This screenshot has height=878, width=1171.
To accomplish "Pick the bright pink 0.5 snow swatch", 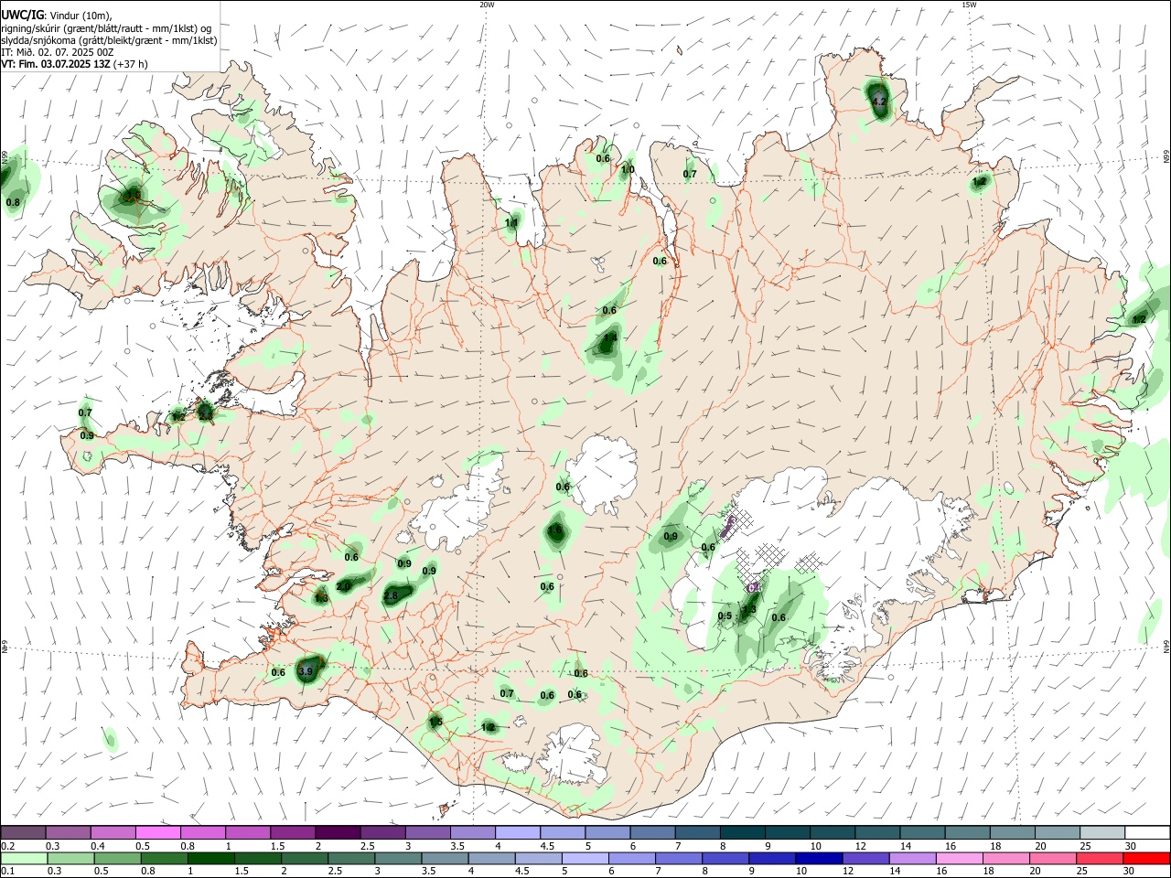I will point(157,832).
